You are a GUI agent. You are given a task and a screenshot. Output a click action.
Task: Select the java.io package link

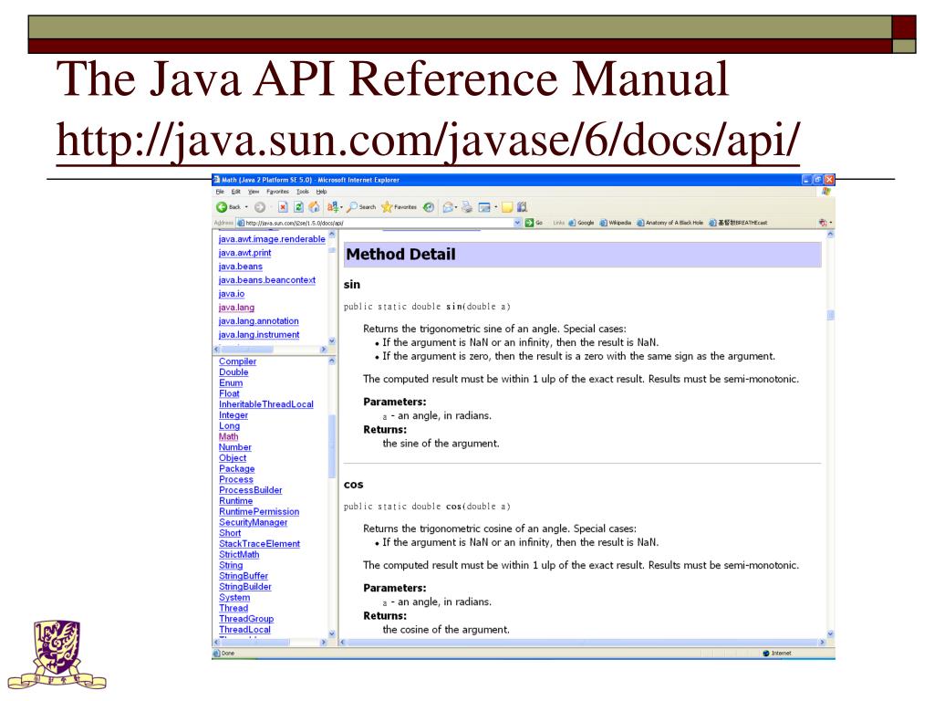pyautogui.click(x=232, y=294)
